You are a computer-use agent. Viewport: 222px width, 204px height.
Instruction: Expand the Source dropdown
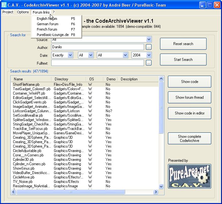[149, 39]
